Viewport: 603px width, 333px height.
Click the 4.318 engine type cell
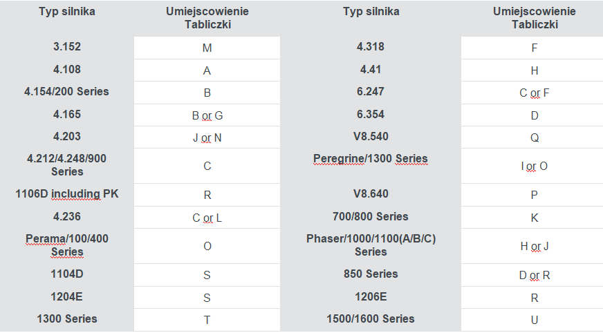pos(371,47)
